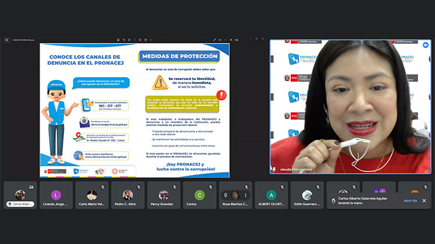Pin the Rosa Maritza C... participant tile
This screenshot has width=435, height=244.
[x=226, y=195]
